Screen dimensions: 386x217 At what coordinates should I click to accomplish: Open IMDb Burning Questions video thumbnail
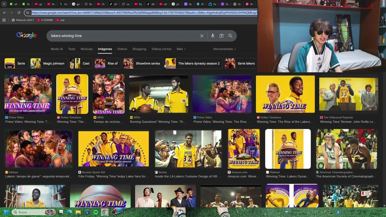coord(159,94)
